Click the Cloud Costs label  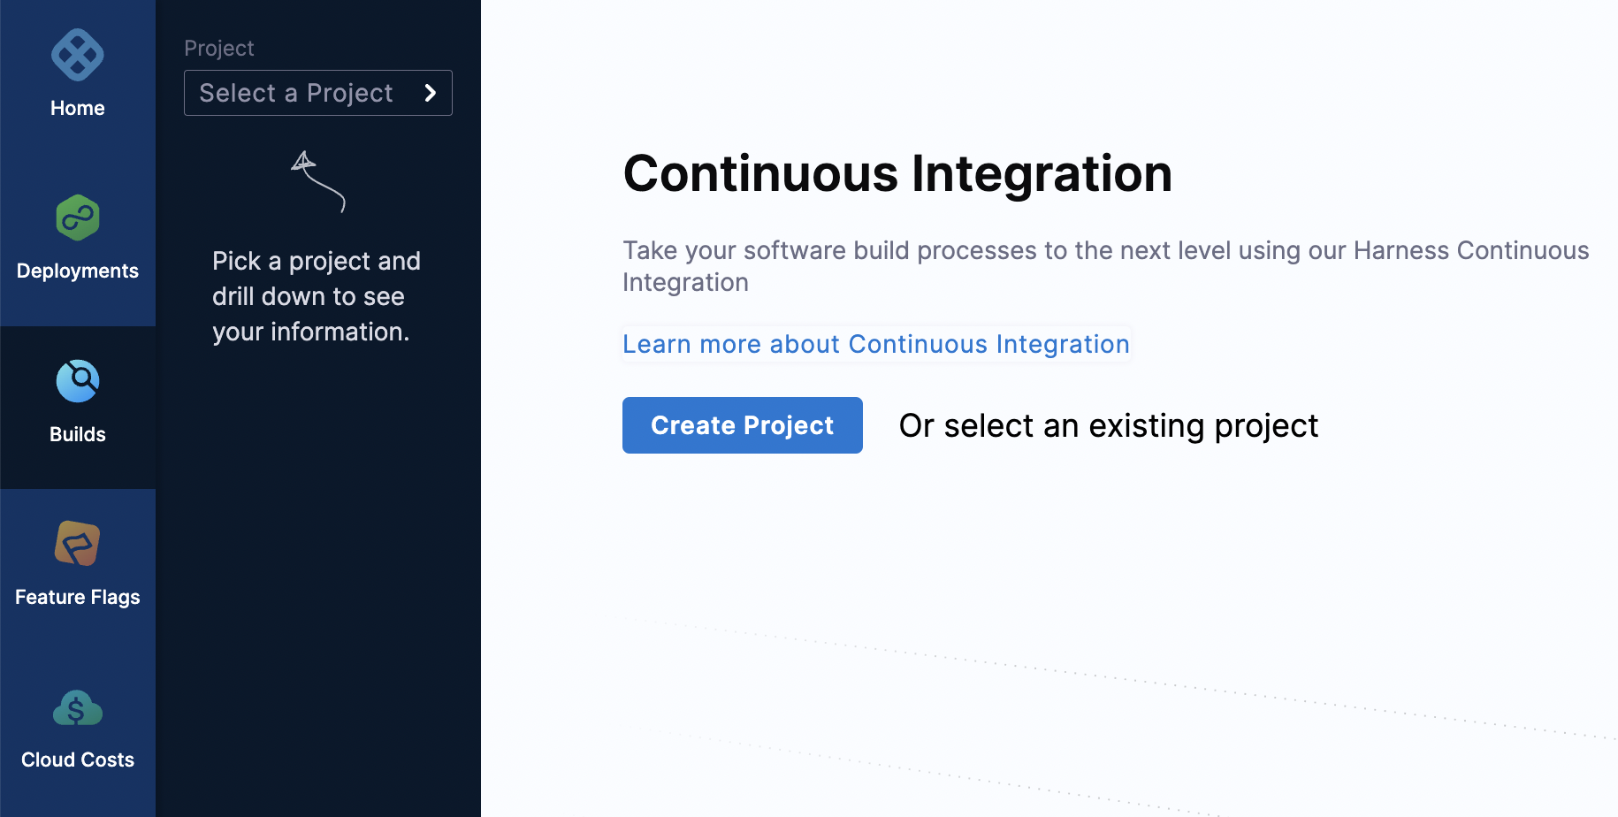point(78,760)
